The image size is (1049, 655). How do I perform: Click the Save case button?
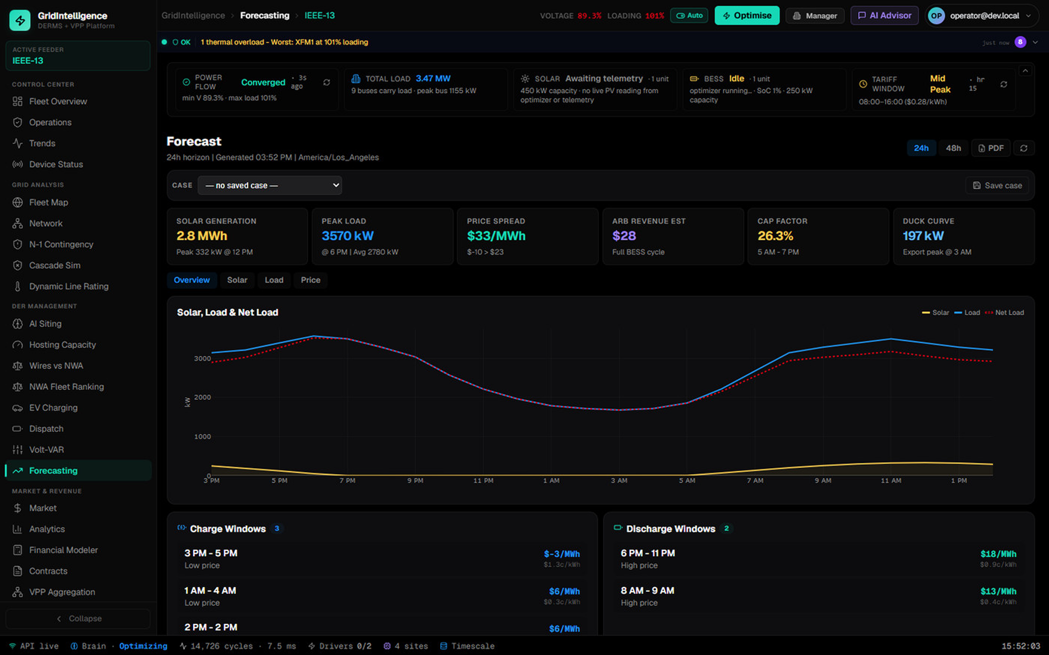coord(997,185)
